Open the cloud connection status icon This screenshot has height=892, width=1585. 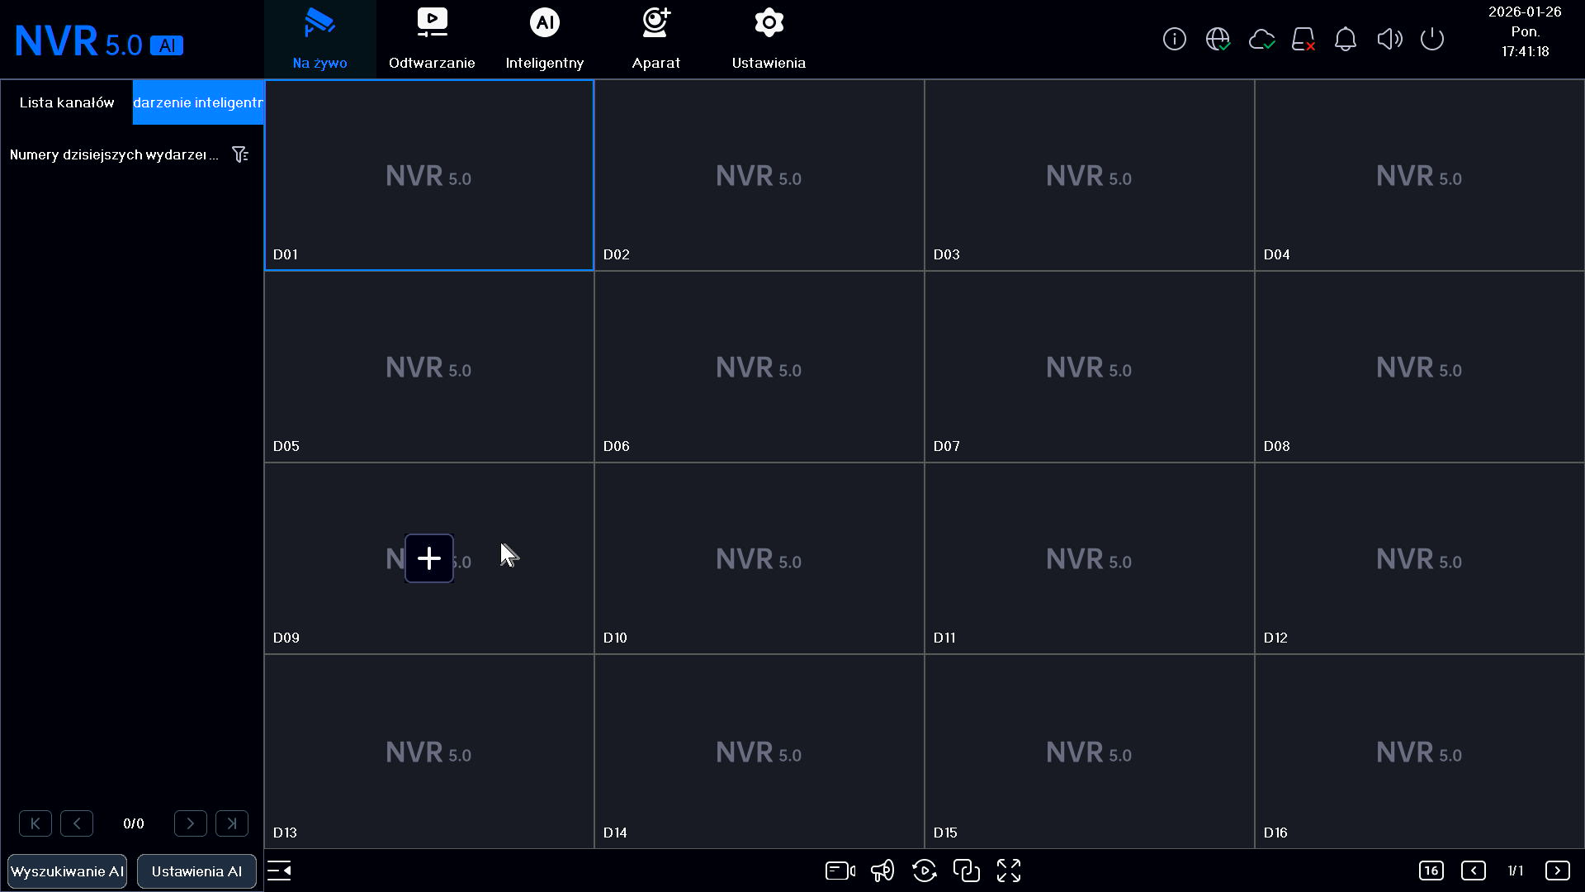click(1261, 39)
